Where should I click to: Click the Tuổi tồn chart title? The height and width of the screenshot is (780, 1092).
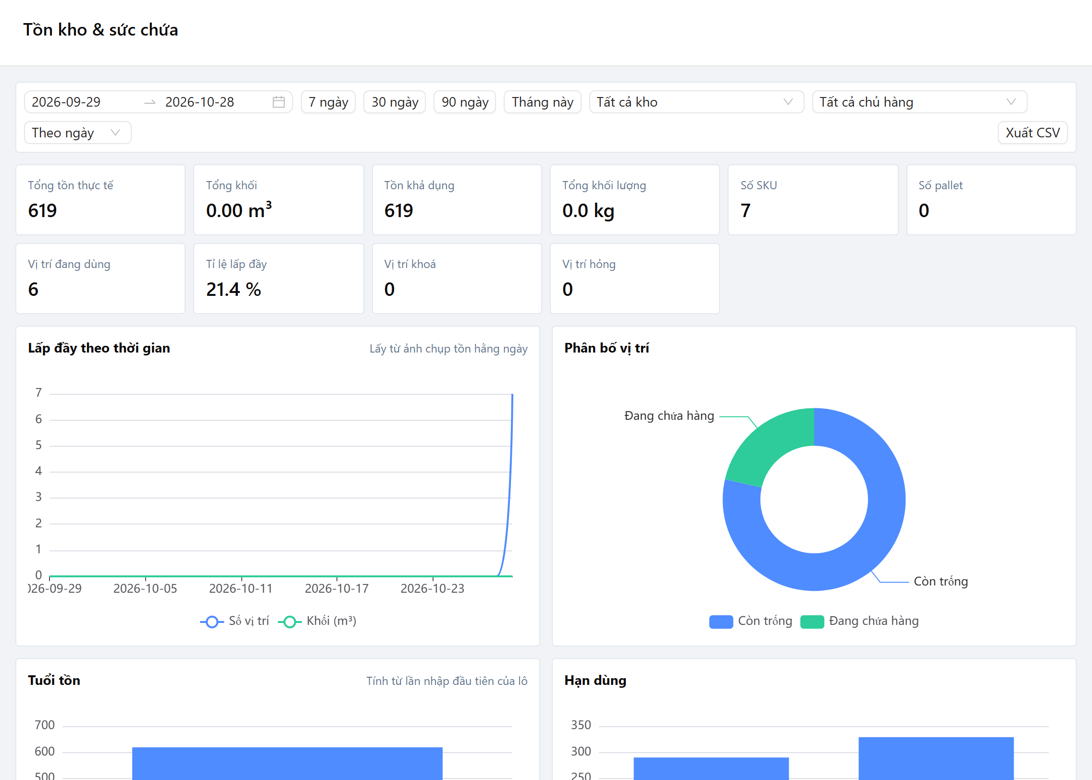pos(54,681)
